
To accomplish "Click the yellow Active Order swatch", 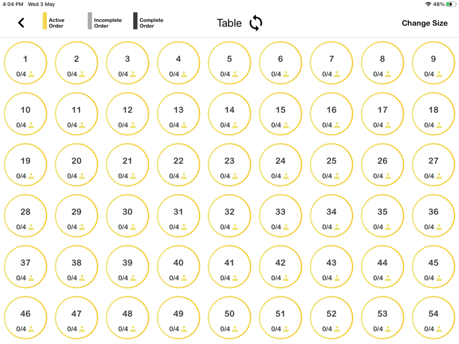I will (x=45, y=21).
